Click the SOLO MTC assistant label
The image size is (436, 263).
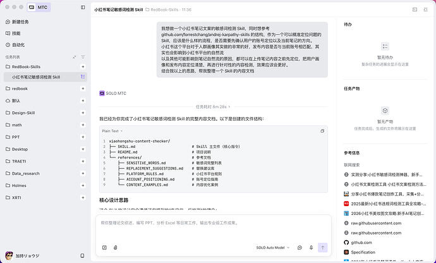pyautogui.click(x=112, y=93)
